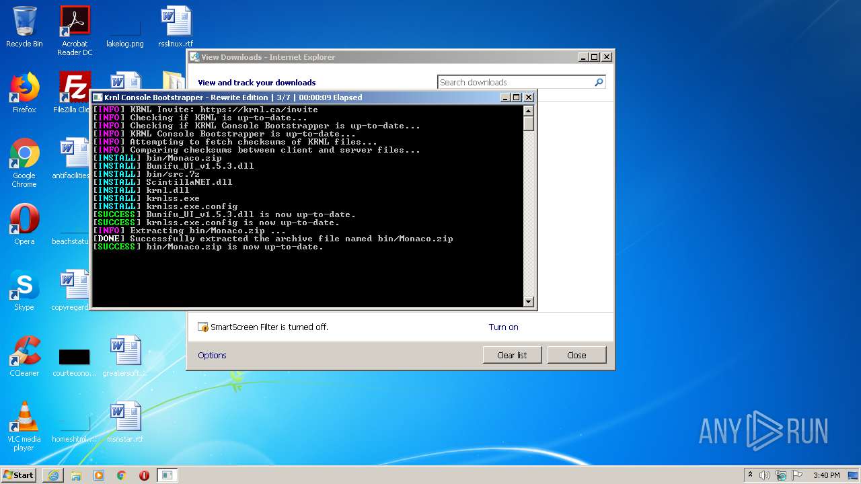Screen dimensions: 861x484
Task: Click the Clear list button
Action: click(x=512, y=355)
